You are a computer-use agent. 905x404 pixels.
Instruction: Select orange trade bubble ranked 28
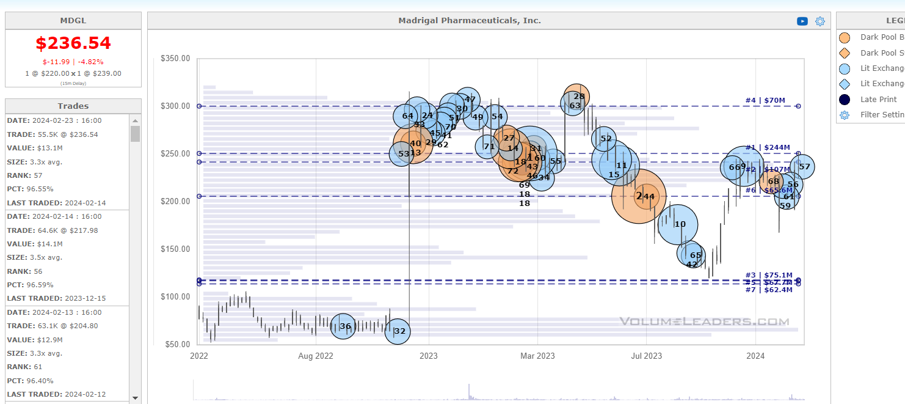pyautogui.click(x=577, y=97)
